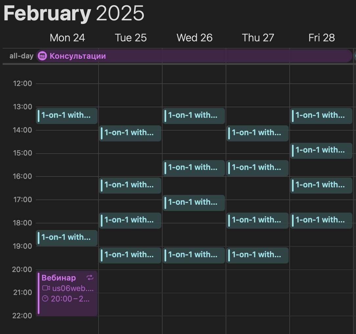Click the Вебинар event title
The height and width of the screenshot is (334, 356).
58,278
